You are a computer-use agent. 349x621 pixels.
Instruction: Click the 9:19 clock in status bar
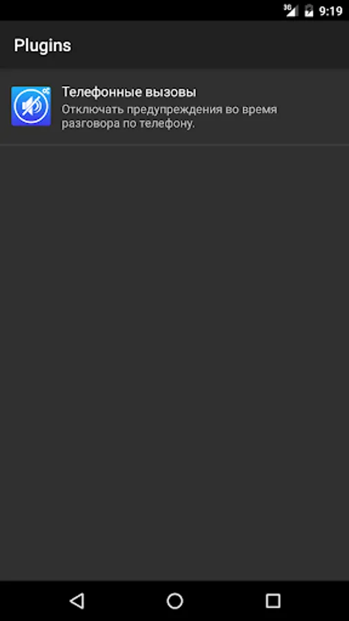coord(330,11)
